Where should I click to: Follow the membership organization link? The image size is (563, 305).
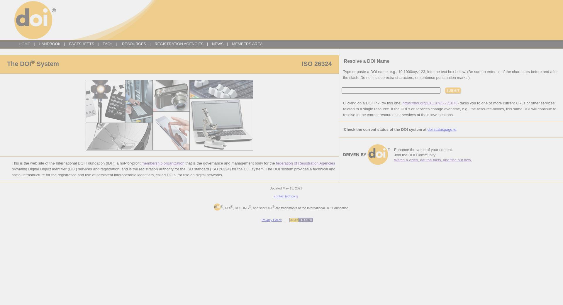(163, 163)
